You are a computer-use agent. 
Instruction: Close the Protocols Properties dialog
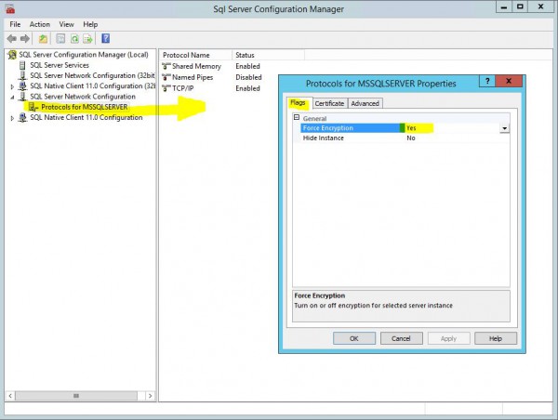pyautogui.click(x=509, y=81)
